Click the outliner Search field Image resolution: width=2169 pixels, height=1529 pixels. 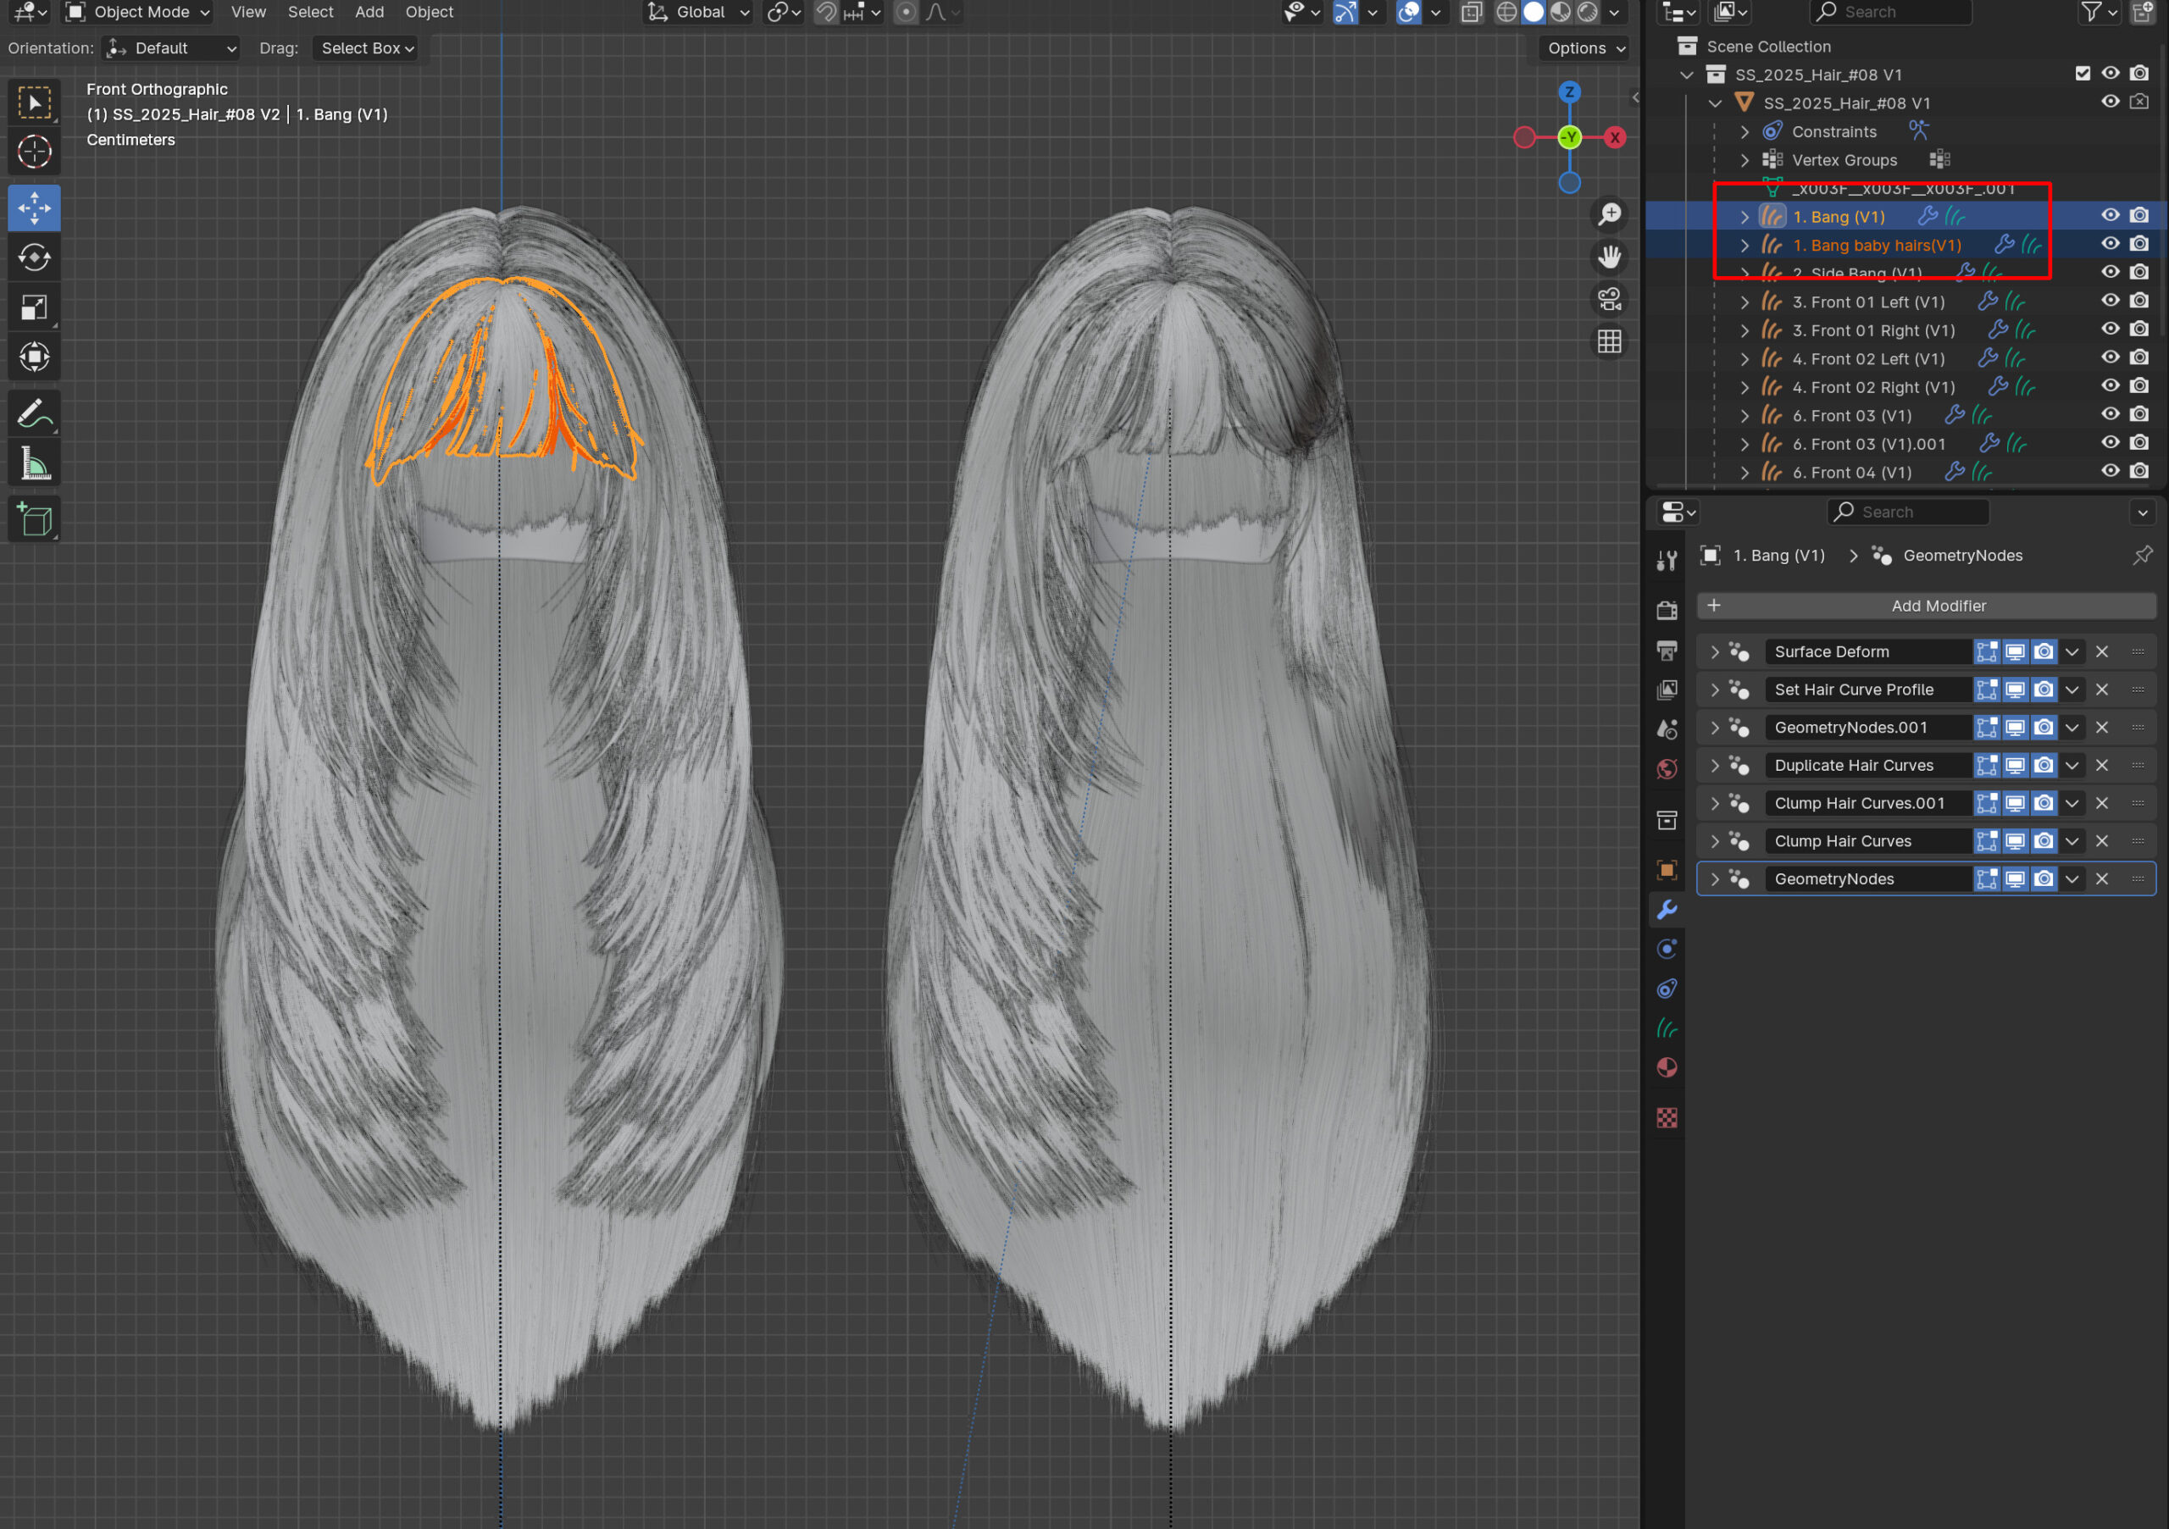click(1889, 12)
